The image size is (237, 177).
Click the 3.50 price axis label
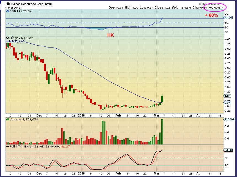click(x=228, y=49)
